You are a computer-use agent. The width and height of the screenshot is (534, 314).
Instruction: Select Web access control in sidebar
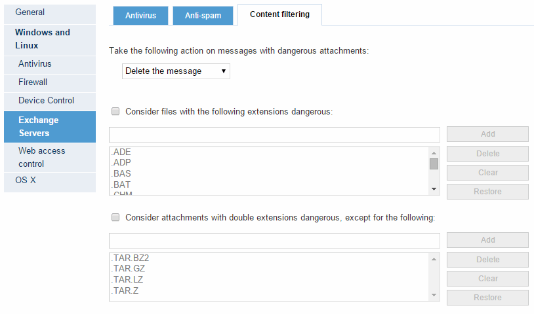tap(42, 157)
